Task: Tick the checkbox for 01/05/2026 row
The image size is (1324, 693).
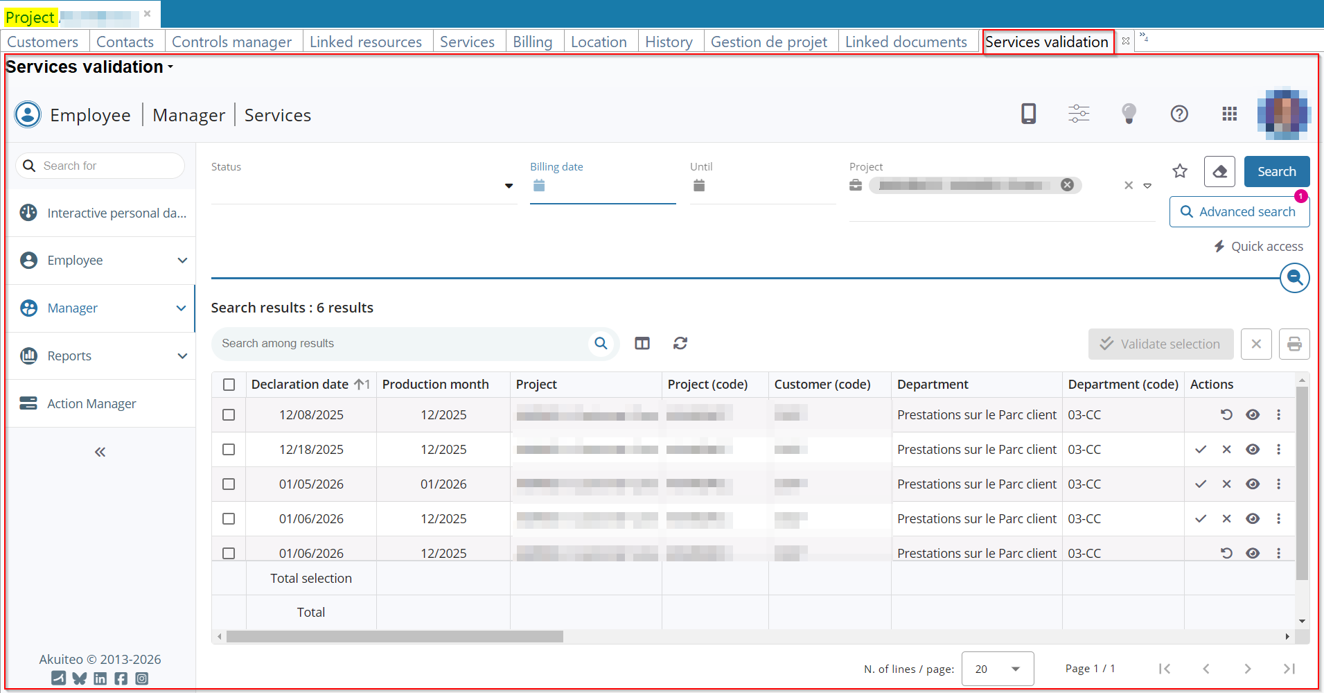Action: pos(229,484)
